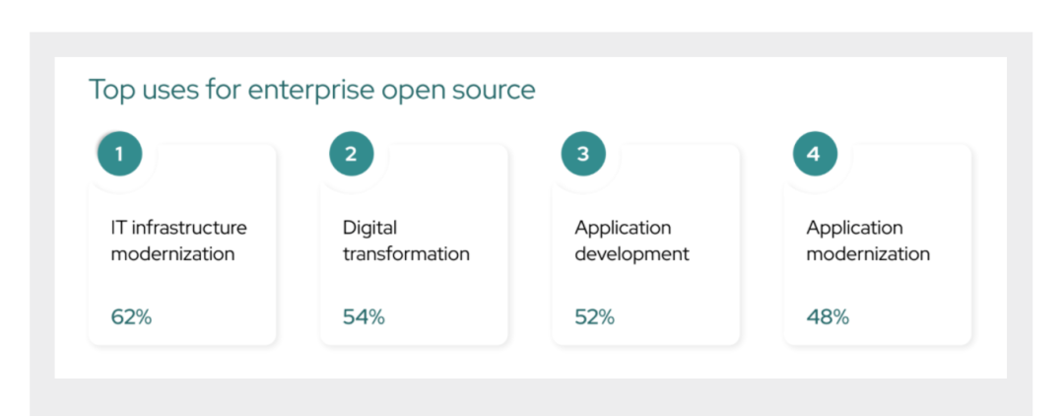The height and width of the screenshot is (416, 1064).
Task: Select 'modernization' in the fourth card
Action: pyautogui.click(x=868, y=254)
